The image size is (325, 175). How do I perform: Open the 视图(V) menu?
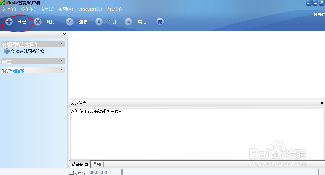pos(66,9)
